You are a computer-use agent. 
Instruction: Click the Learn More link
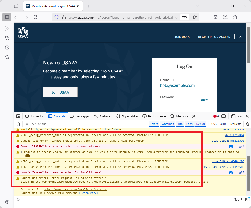pyautogui.click(x=89, y=193)
